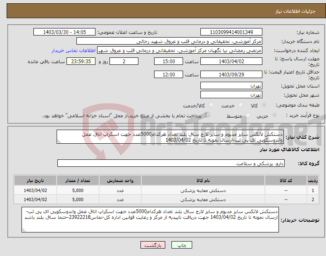Click the buyer organization name field

coord(169,41)
